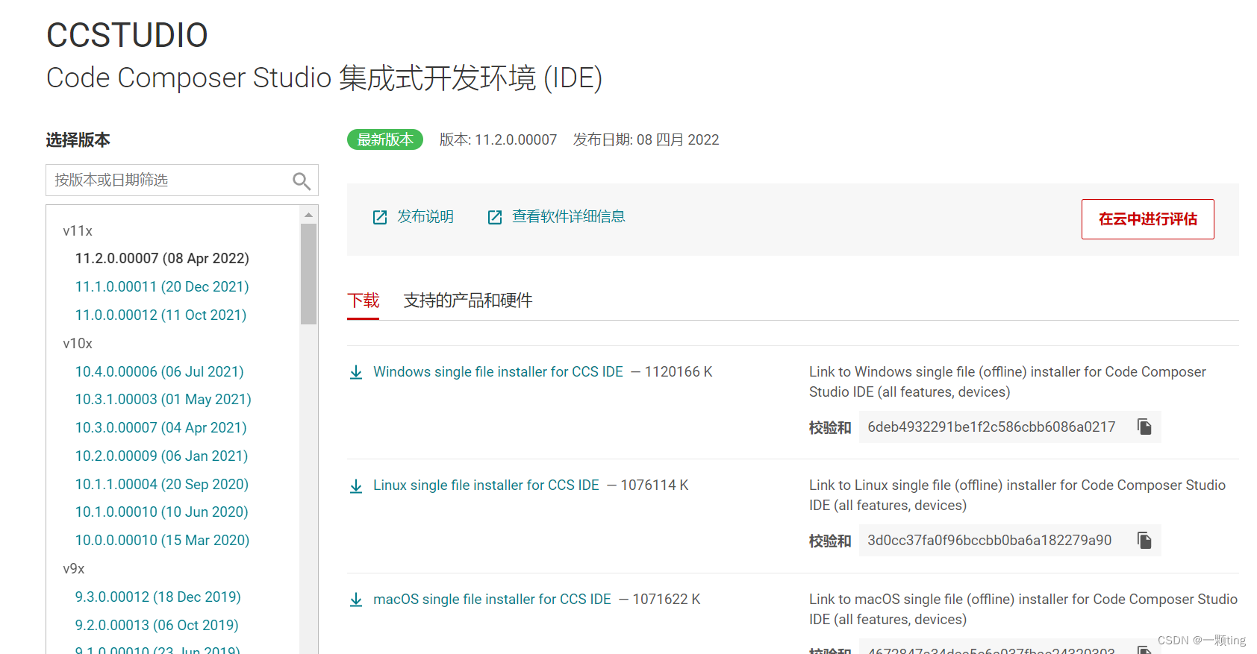Click the CCSTUDIO page title

(127, 35)
